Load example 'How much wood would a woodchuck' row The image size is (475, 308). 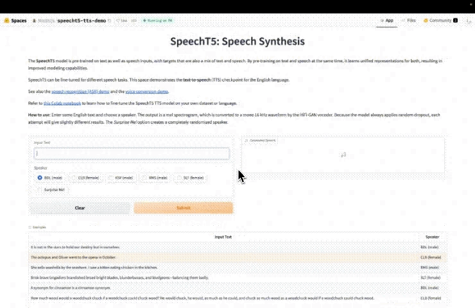237,298
